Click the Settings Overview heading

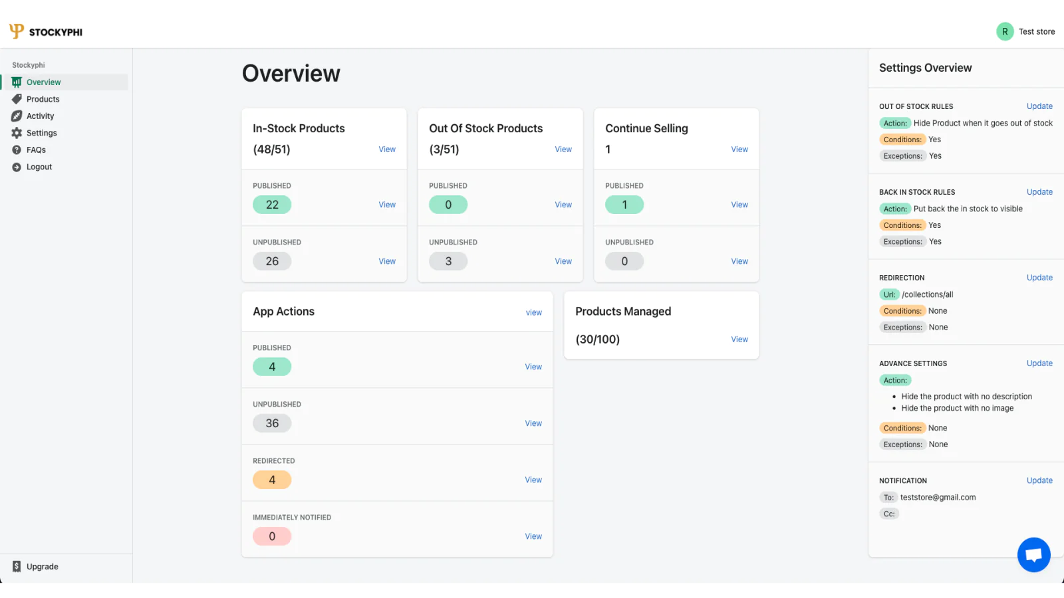click(925, 68)
